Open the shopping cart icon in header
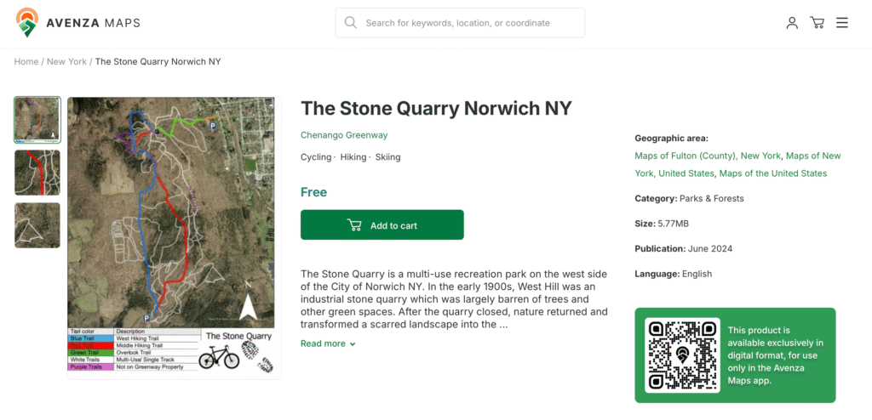 click(817, 23)
